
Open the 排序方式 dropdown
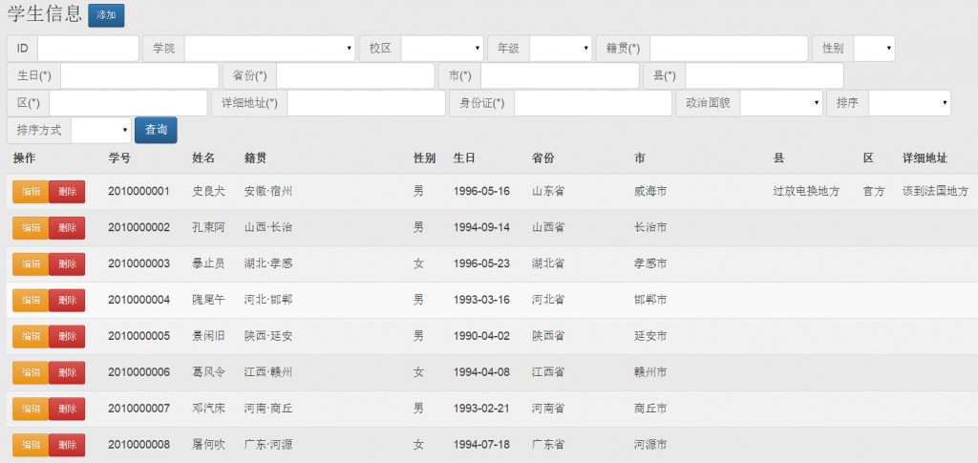[100, 130]
